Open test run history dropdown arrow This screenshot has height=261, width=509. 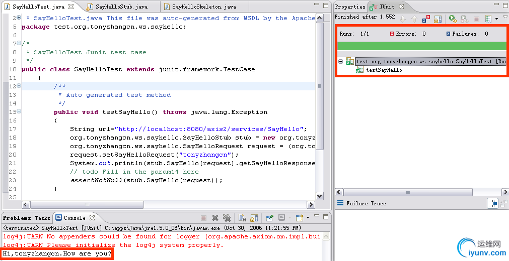(x=496, y=19)
